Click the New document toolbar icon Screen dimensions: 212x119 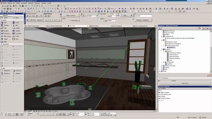[x=2, y=9]
